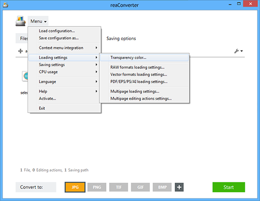This screenshot has height=201, width=260.
Task: Open the Menu dropdown button
Action: 38,21
